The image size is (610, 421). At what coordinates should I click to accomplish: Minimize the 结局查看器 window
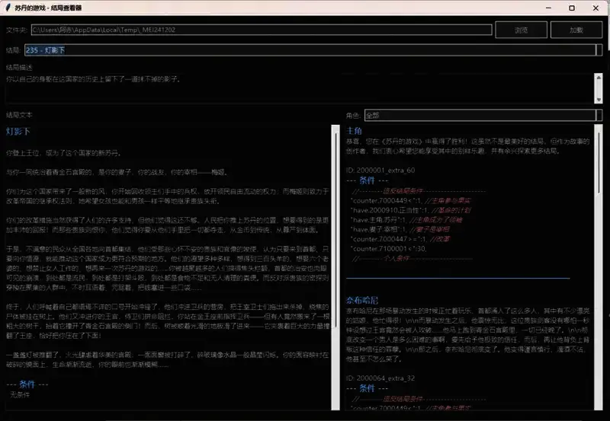click(548, 8)
